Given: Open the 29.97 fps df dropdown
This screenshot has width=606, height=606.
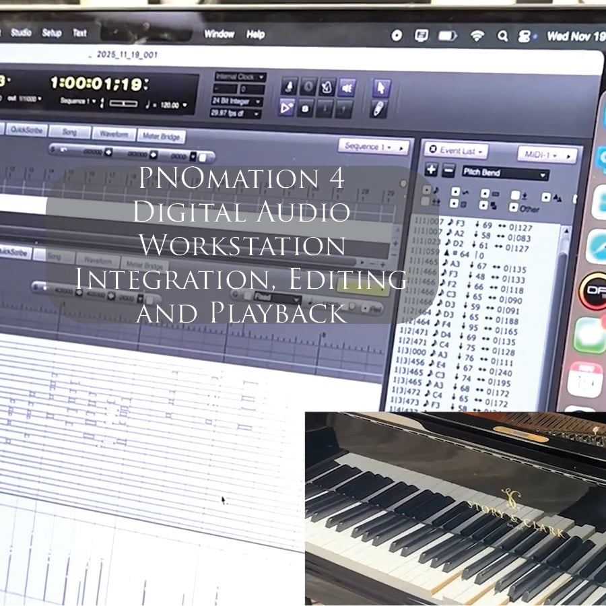Looking at the screenshot, I should point(235,113).
